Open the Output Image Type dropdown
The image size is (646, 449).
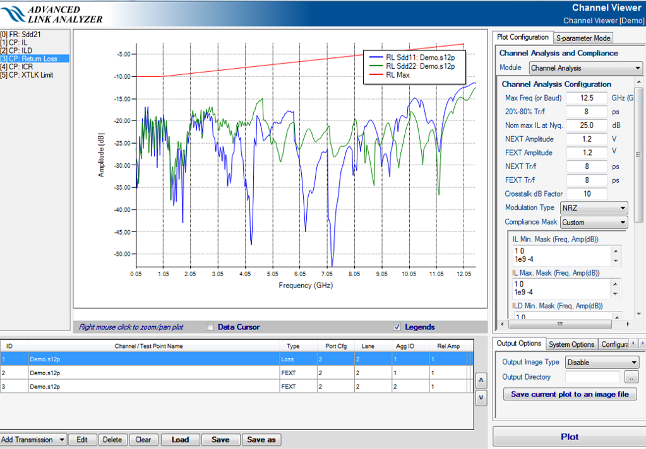[602, 363]
